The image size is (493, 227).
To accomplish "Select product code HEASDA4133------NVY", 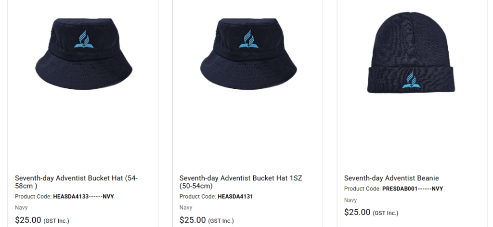I will pos(83,197).
